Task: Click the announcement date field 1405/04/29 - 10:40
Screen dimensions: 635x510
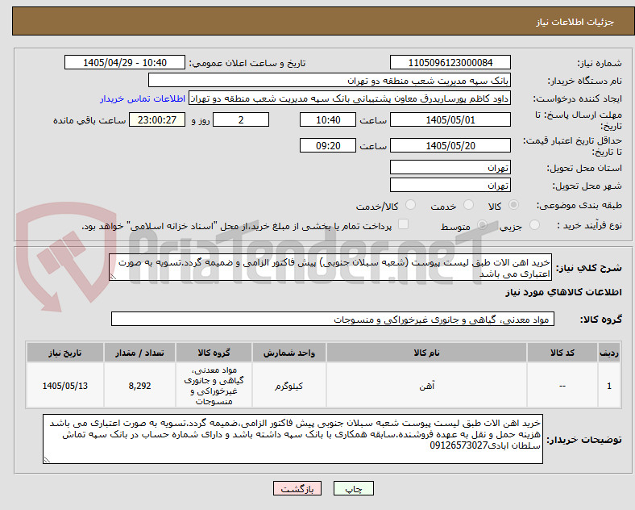Action: click(125, 63)
